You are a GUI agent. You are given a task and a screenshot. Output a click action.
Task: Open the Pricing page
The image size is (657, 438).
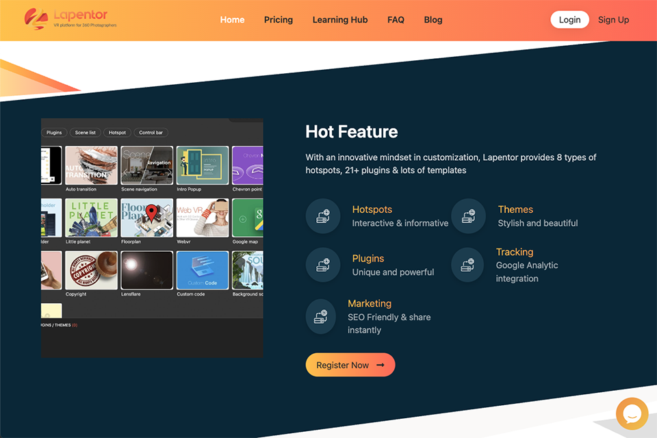coord(279,20)
